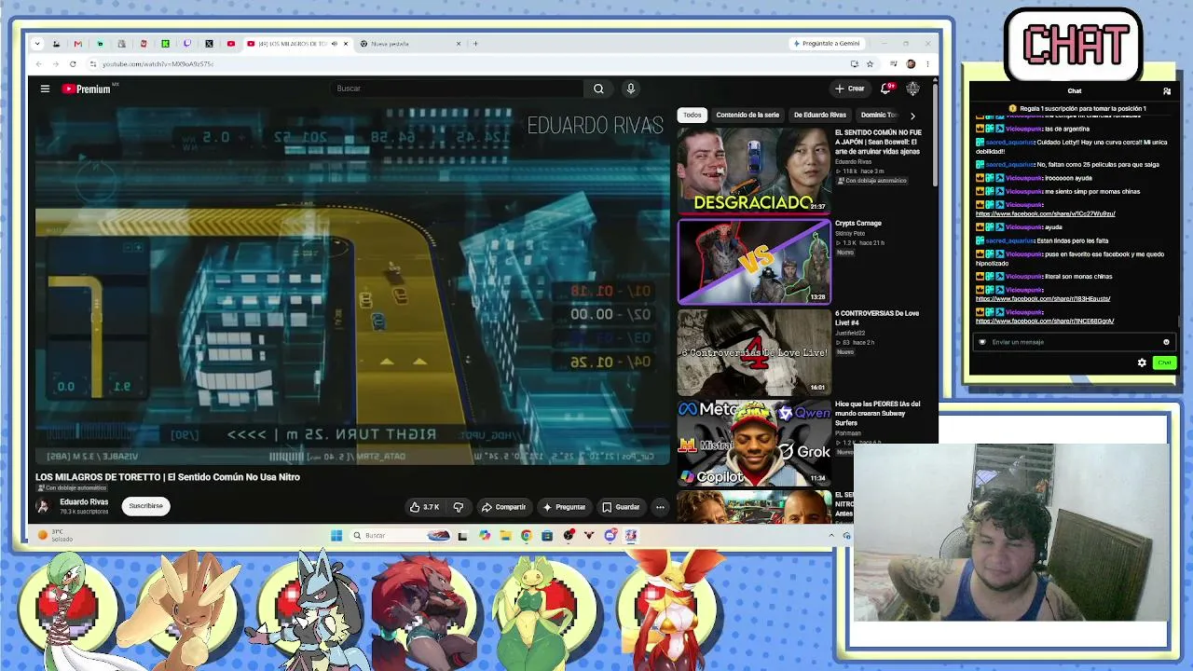Click the Crear button
The width and height of the screenshot is (1193, 671).
coord(850,89)
